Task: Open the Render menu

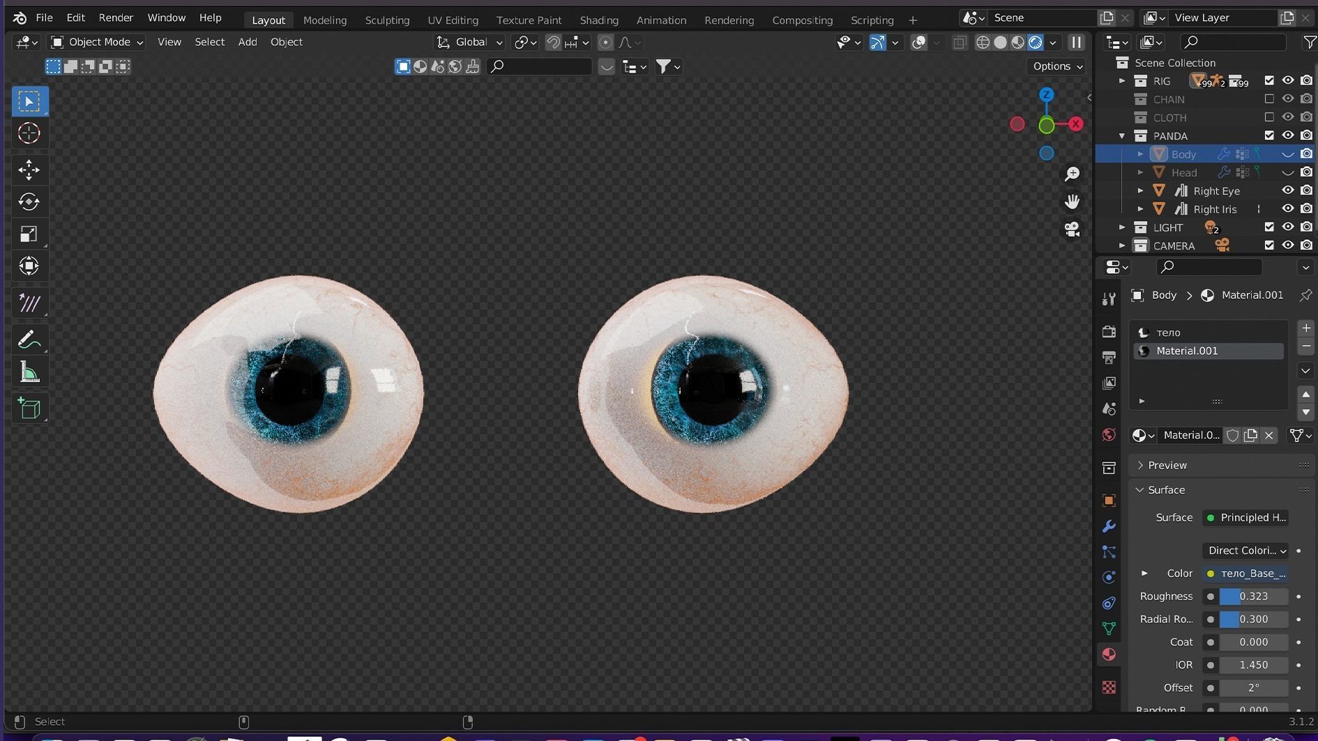Action: coord(116,17)
